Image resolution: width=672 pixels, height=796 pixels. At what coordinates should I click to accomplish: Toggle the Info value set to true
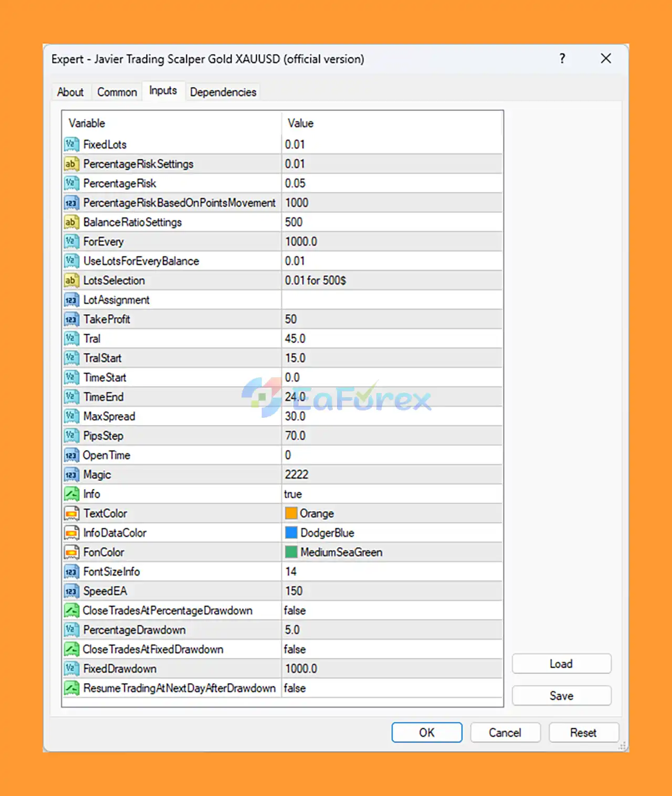[293, 494]
